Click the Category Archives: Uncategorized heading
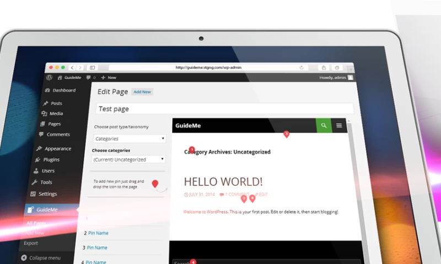Image resolution: width=441 pixels, height=264 pixels. 227,152
